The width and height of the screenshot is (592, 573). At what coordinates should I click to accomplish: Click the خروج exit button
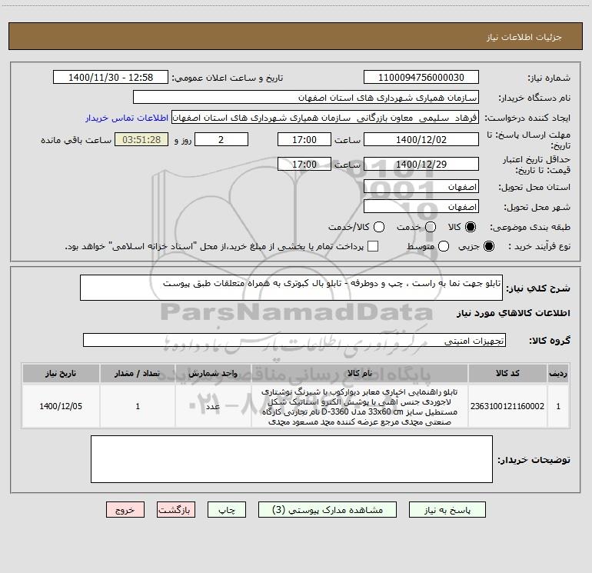[125, 510]
